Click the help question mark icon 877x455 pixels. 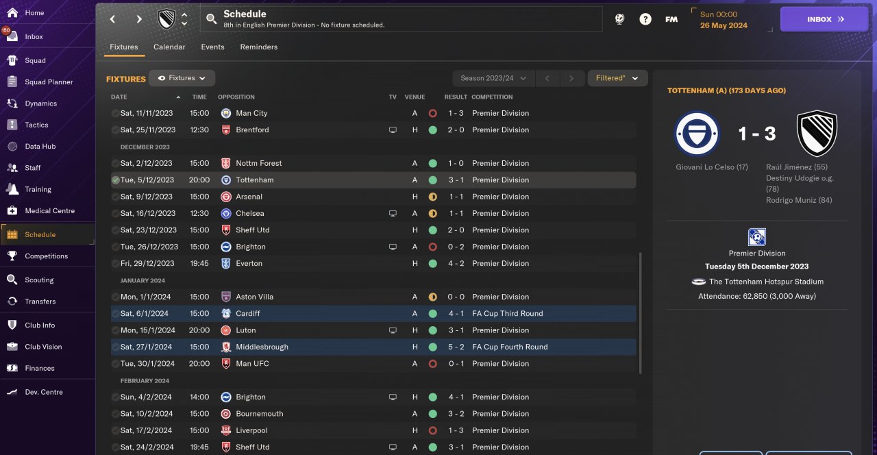645,19
